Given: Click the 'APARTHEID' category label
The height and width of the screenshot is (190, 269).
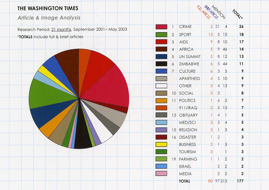Looking at the screenshot, I should point(190,79).
